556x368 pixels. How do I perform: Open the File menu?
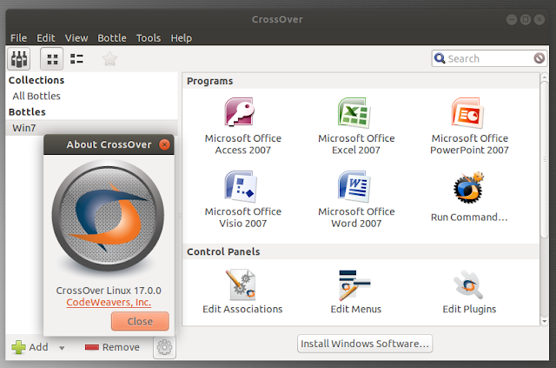click(18, 38)
